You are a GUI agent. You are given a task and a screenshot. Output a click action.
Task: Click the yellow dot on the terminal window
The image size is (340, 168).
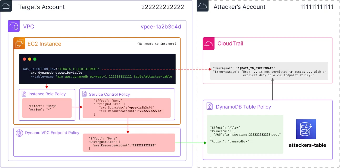pyautogui.click(x=29, y=59)
